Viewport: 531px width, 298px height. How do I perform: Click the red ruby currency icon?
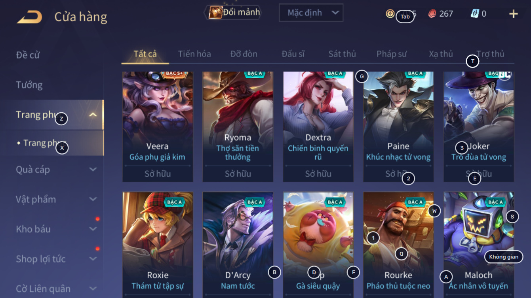point(432,13)
